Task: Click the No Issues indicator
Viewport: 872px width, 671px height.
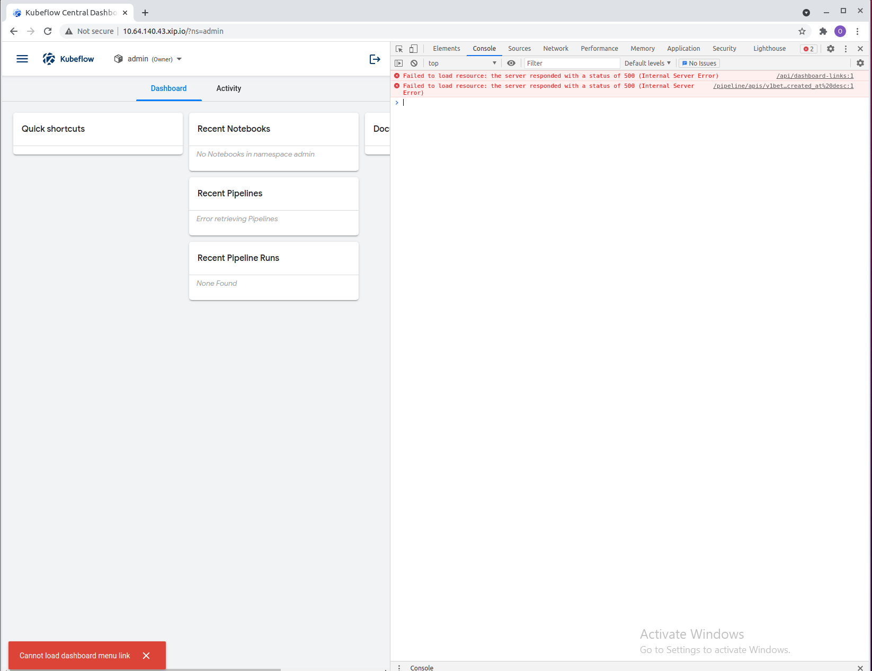Action: 699,63
